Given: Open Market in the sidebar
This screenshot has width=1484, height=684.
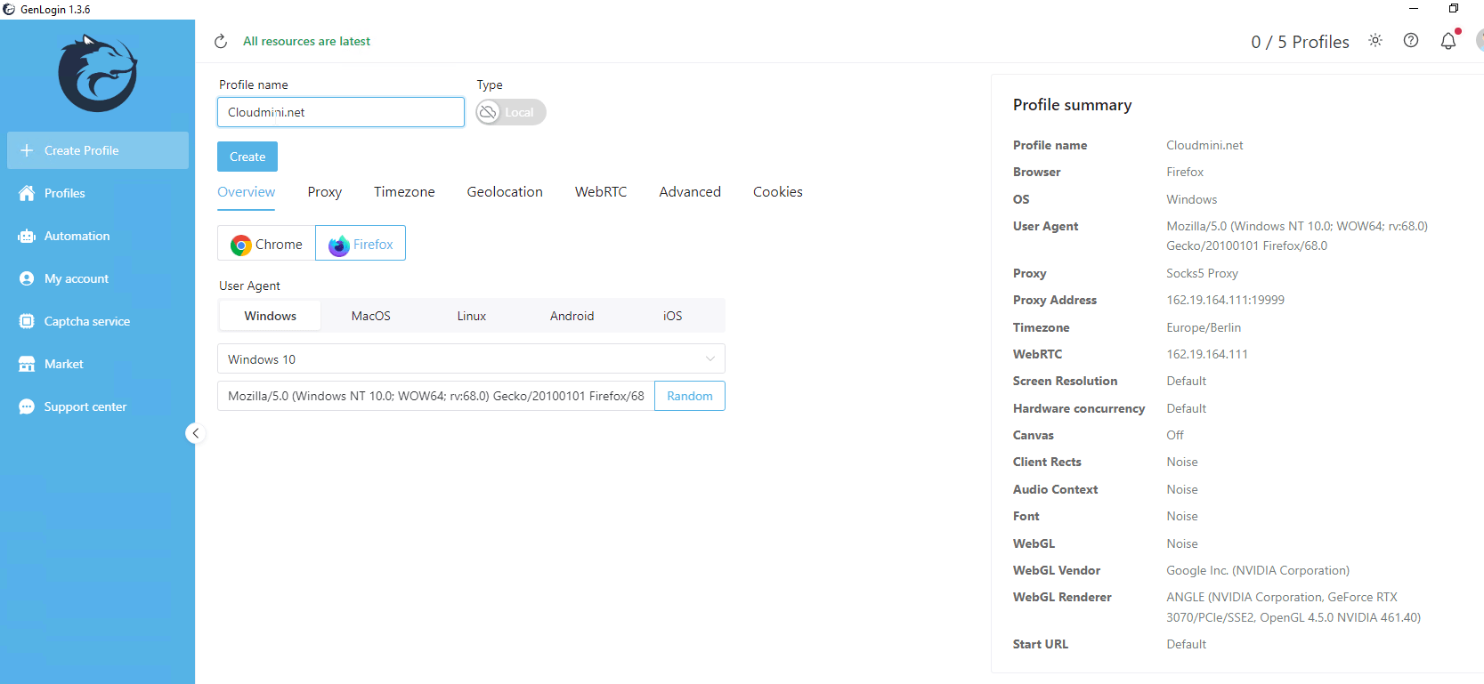Looking at the screenshot, I should coord(98,364).
